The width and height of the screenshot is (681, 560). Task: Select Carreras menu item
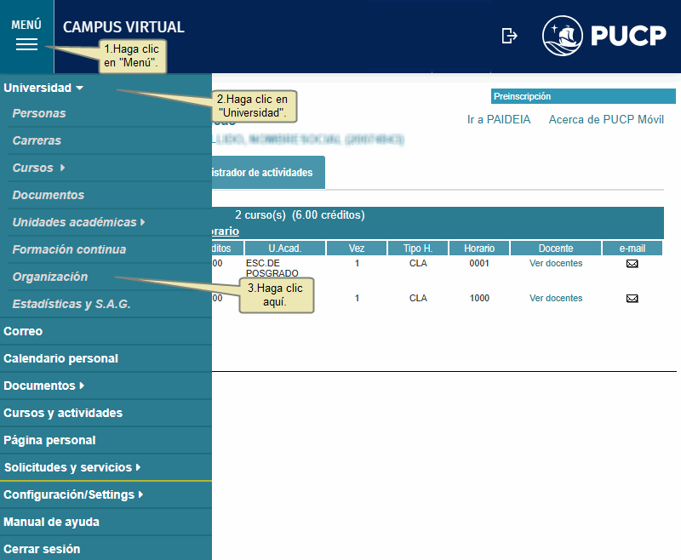tap(37, 140)
